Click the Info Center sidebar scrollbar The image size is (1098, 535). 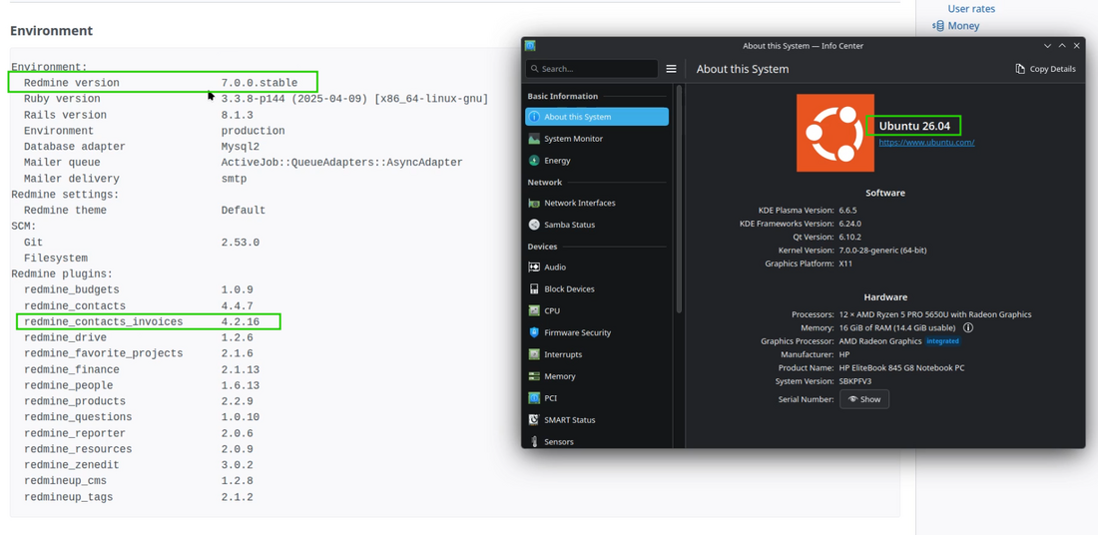coord(679,200)
